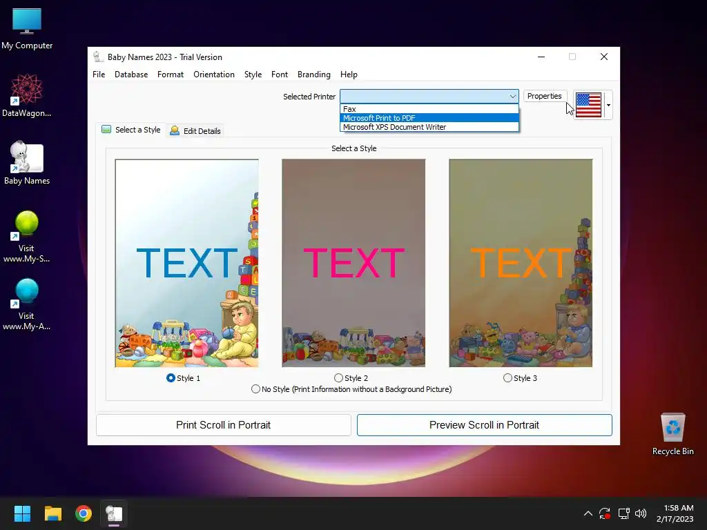Select the Style 1 radio button

[171, 378]
